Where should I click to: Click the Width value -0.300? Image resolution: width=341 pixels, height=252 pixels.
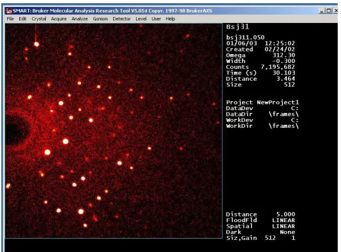[284, 61]
